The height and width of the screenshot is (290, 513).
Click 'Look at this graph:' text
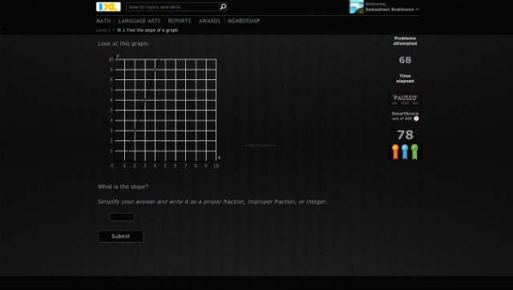tap(123, 43)
